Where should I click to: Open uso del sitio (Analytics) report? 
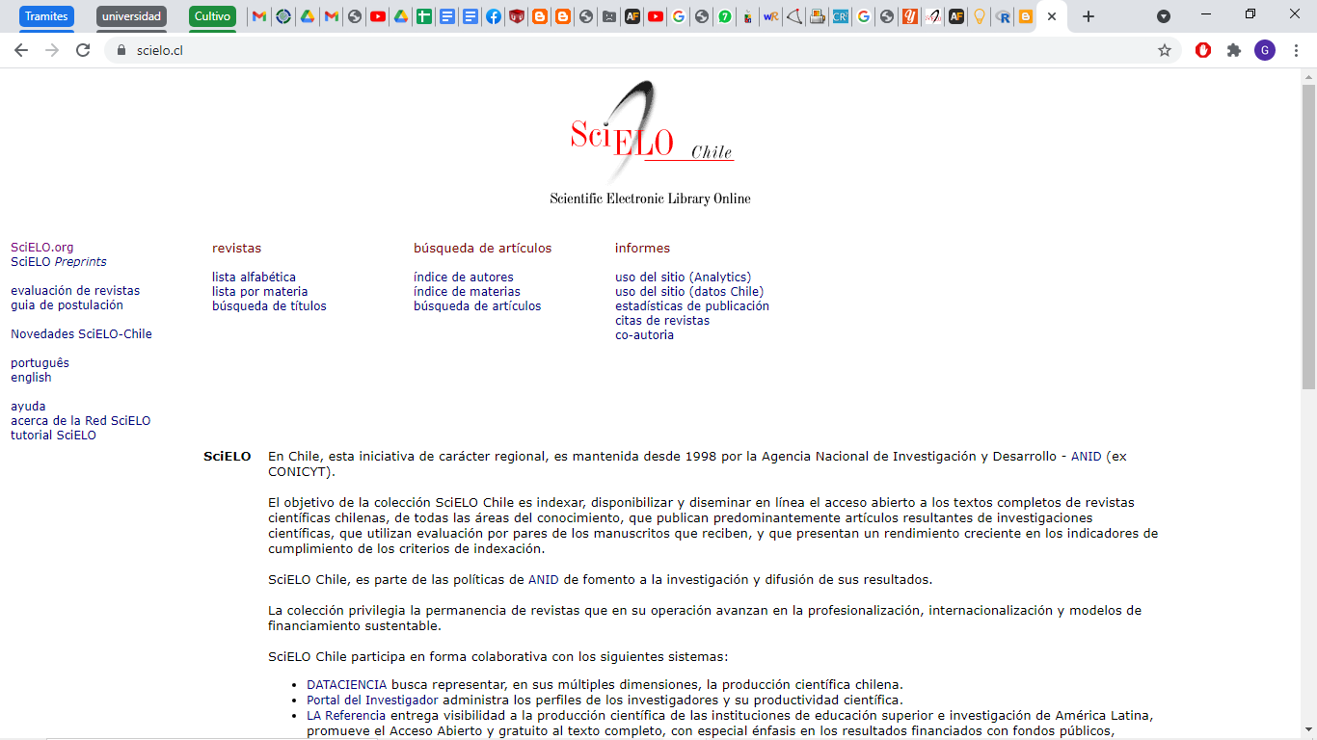pyautogui.click(x=683, y=277)
